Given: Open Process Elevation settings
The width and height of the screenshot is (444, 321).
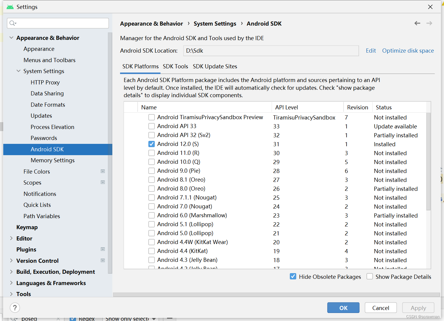Looking at the screenshot, I should [52, 127].
